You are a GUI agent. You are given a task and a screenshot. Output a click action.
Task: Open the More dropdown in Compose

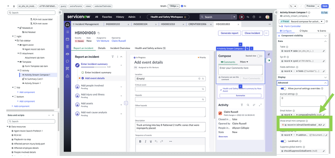(244, 62)
